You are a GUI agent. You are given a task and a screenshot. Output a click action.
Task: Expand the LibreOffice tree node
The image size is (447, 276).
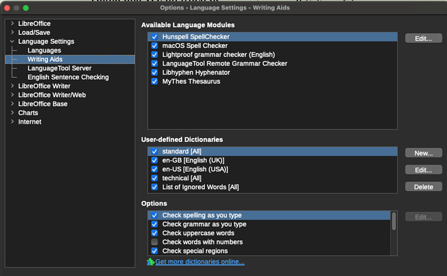(x=12, y=23)
